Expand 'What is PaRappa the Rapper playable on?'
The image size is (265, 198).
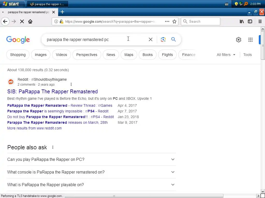(91, 185)
